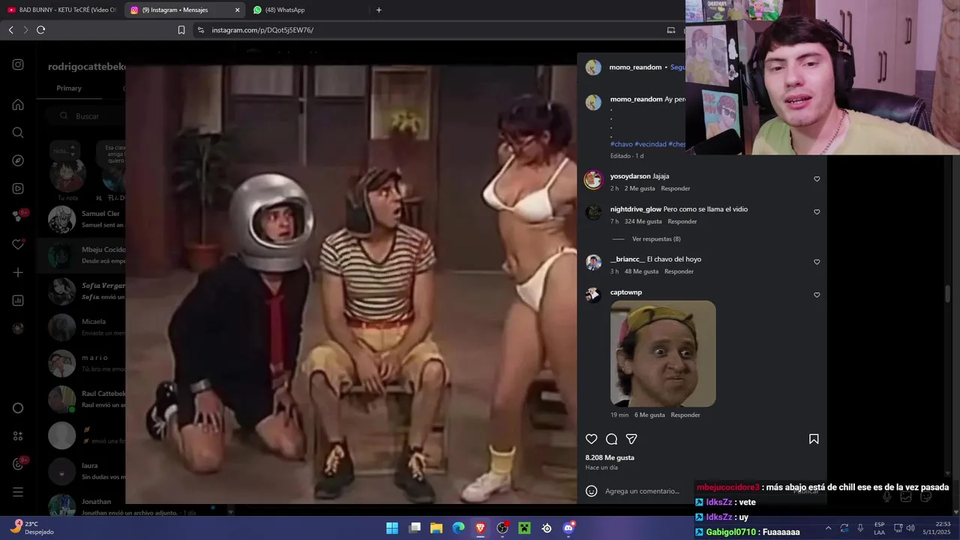Open a new browser tab
960x540 pixels.
[379, 10]
